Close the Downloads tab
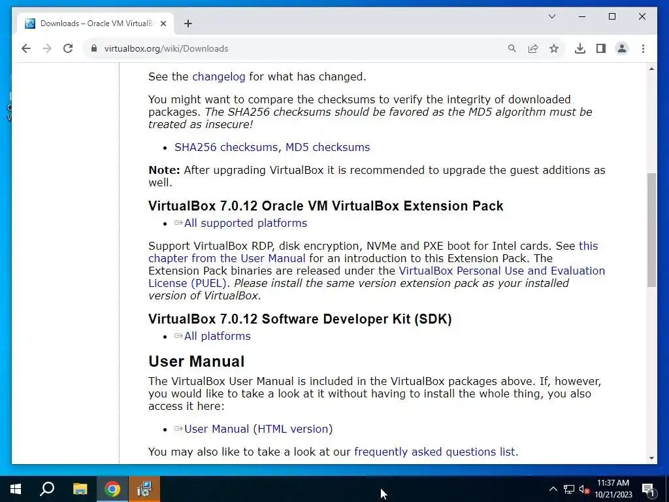Screen dimensions: 669x502 click(x=163, y=24)
